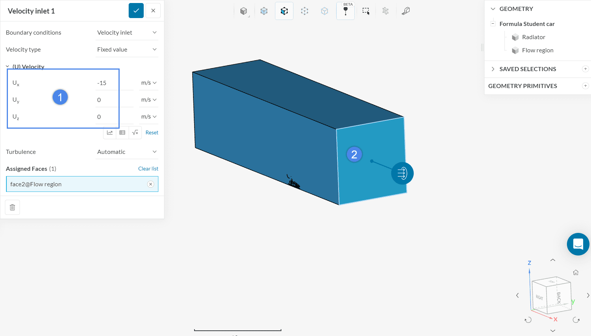This screenshot has height=336, width=591.
Task: Open the formula input icon for velocity
Action: pos(135,132)
